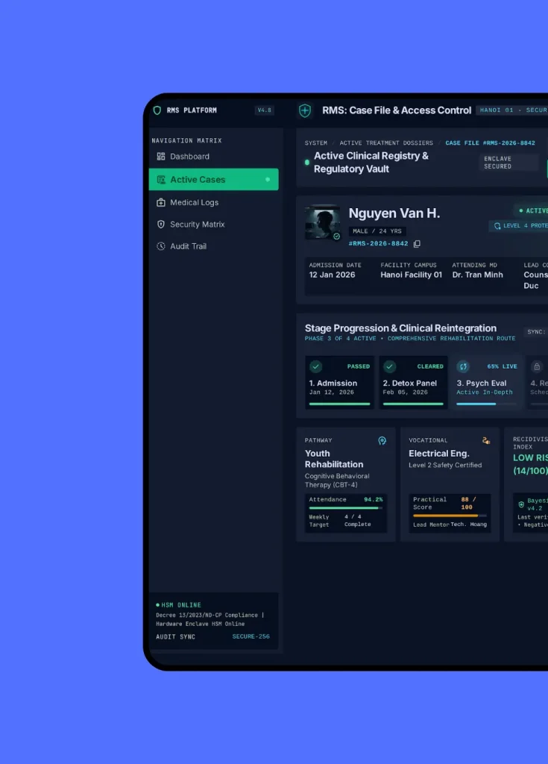Click the Stage Progression section heading
This screenshot has width=548, height=764.
[x=400, y=328]
